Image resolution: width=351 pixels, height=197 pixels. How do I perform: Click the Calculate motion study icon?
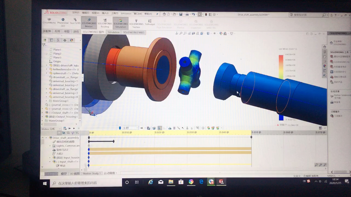65,128
